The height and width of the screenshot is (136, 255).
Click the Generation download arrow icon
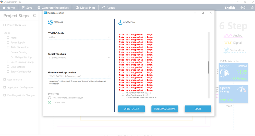click(120, 22)
